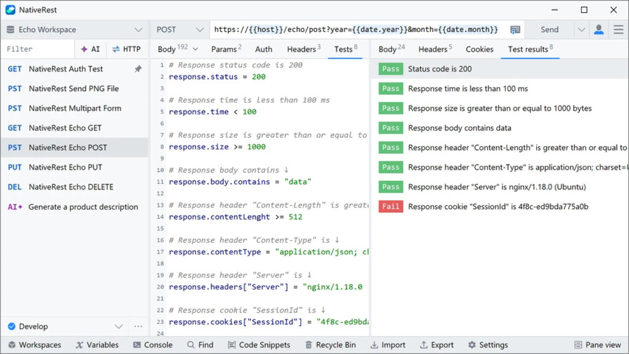Screen dimensions: 629x354
Task: Click the Filter input field
Action: [37, 49]
